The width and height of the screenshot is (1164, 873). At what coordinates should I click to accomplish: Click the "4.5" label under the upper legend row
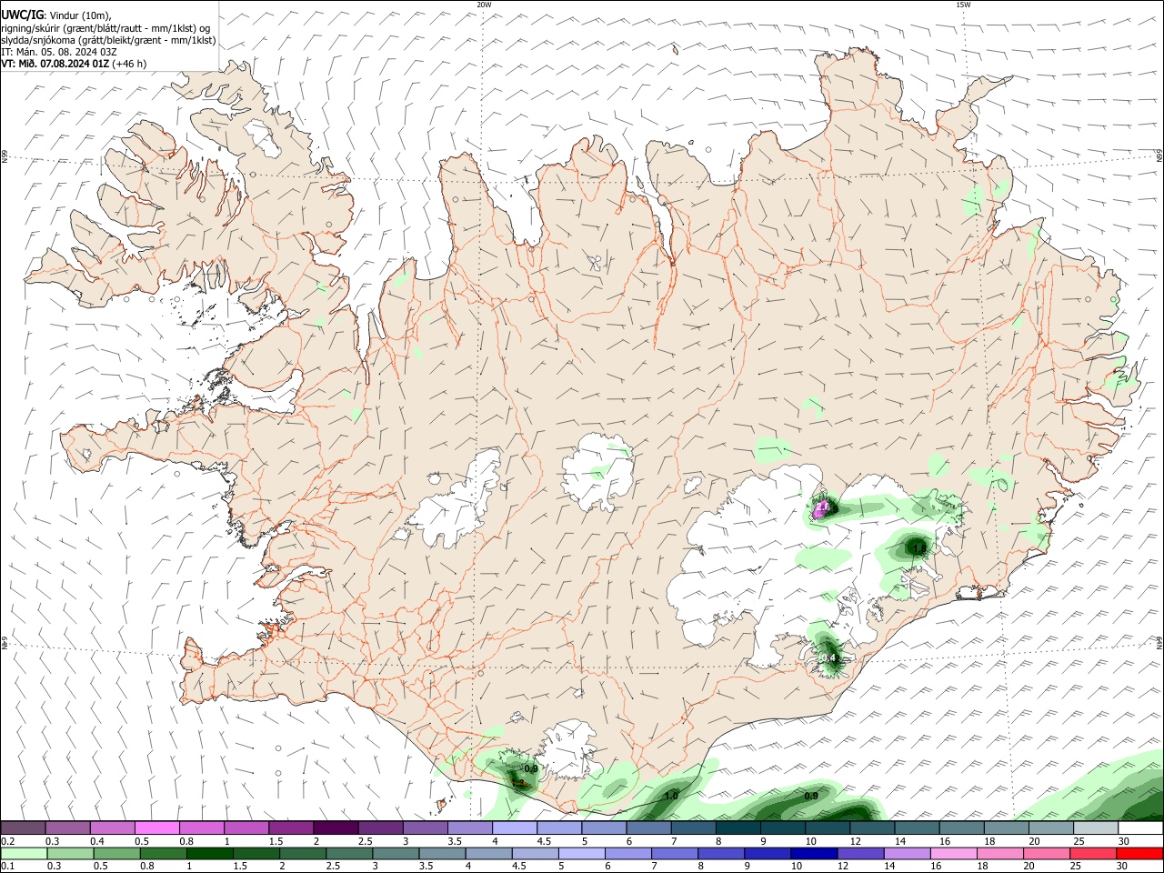(544, 841)
